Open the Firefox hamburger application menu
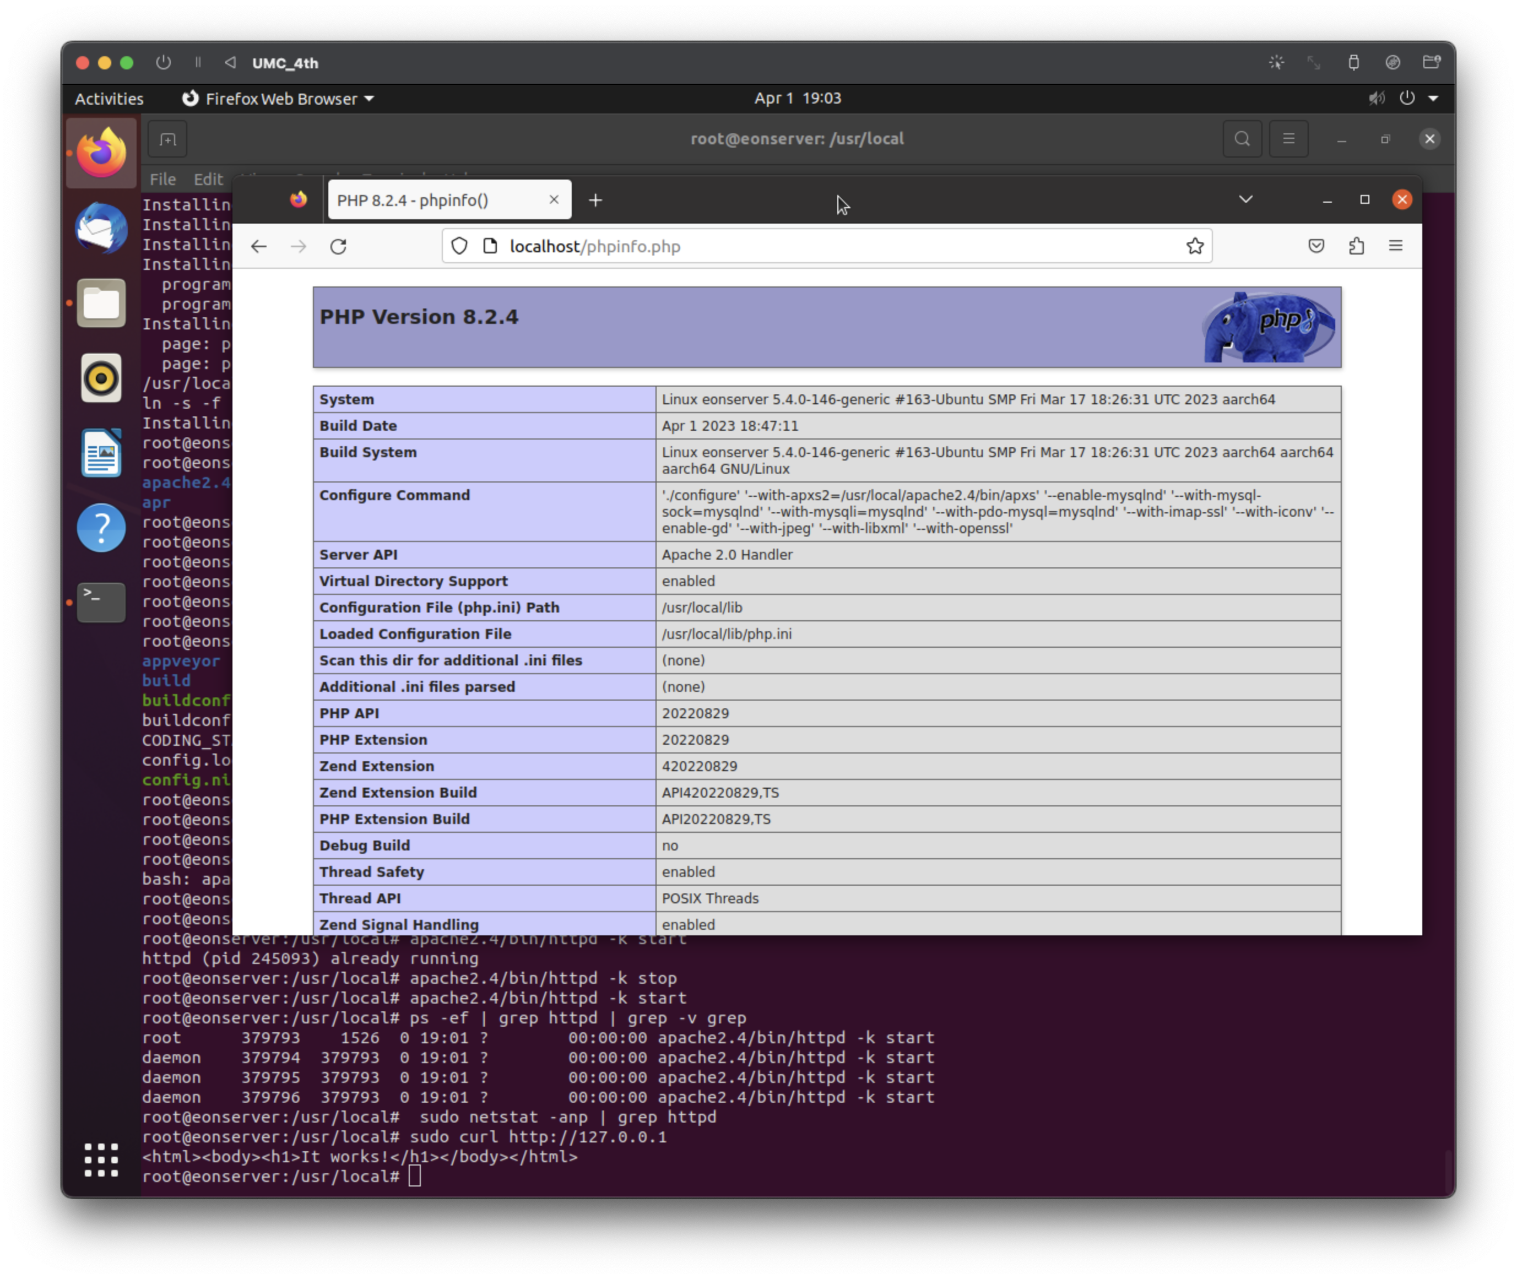Viewport: 1517px width, 1279px height. [1395, 247]
